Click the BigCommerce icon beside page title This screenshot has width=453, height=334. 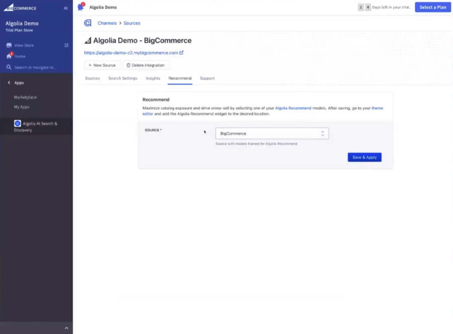pyautogui.click(x=88, y=40)
